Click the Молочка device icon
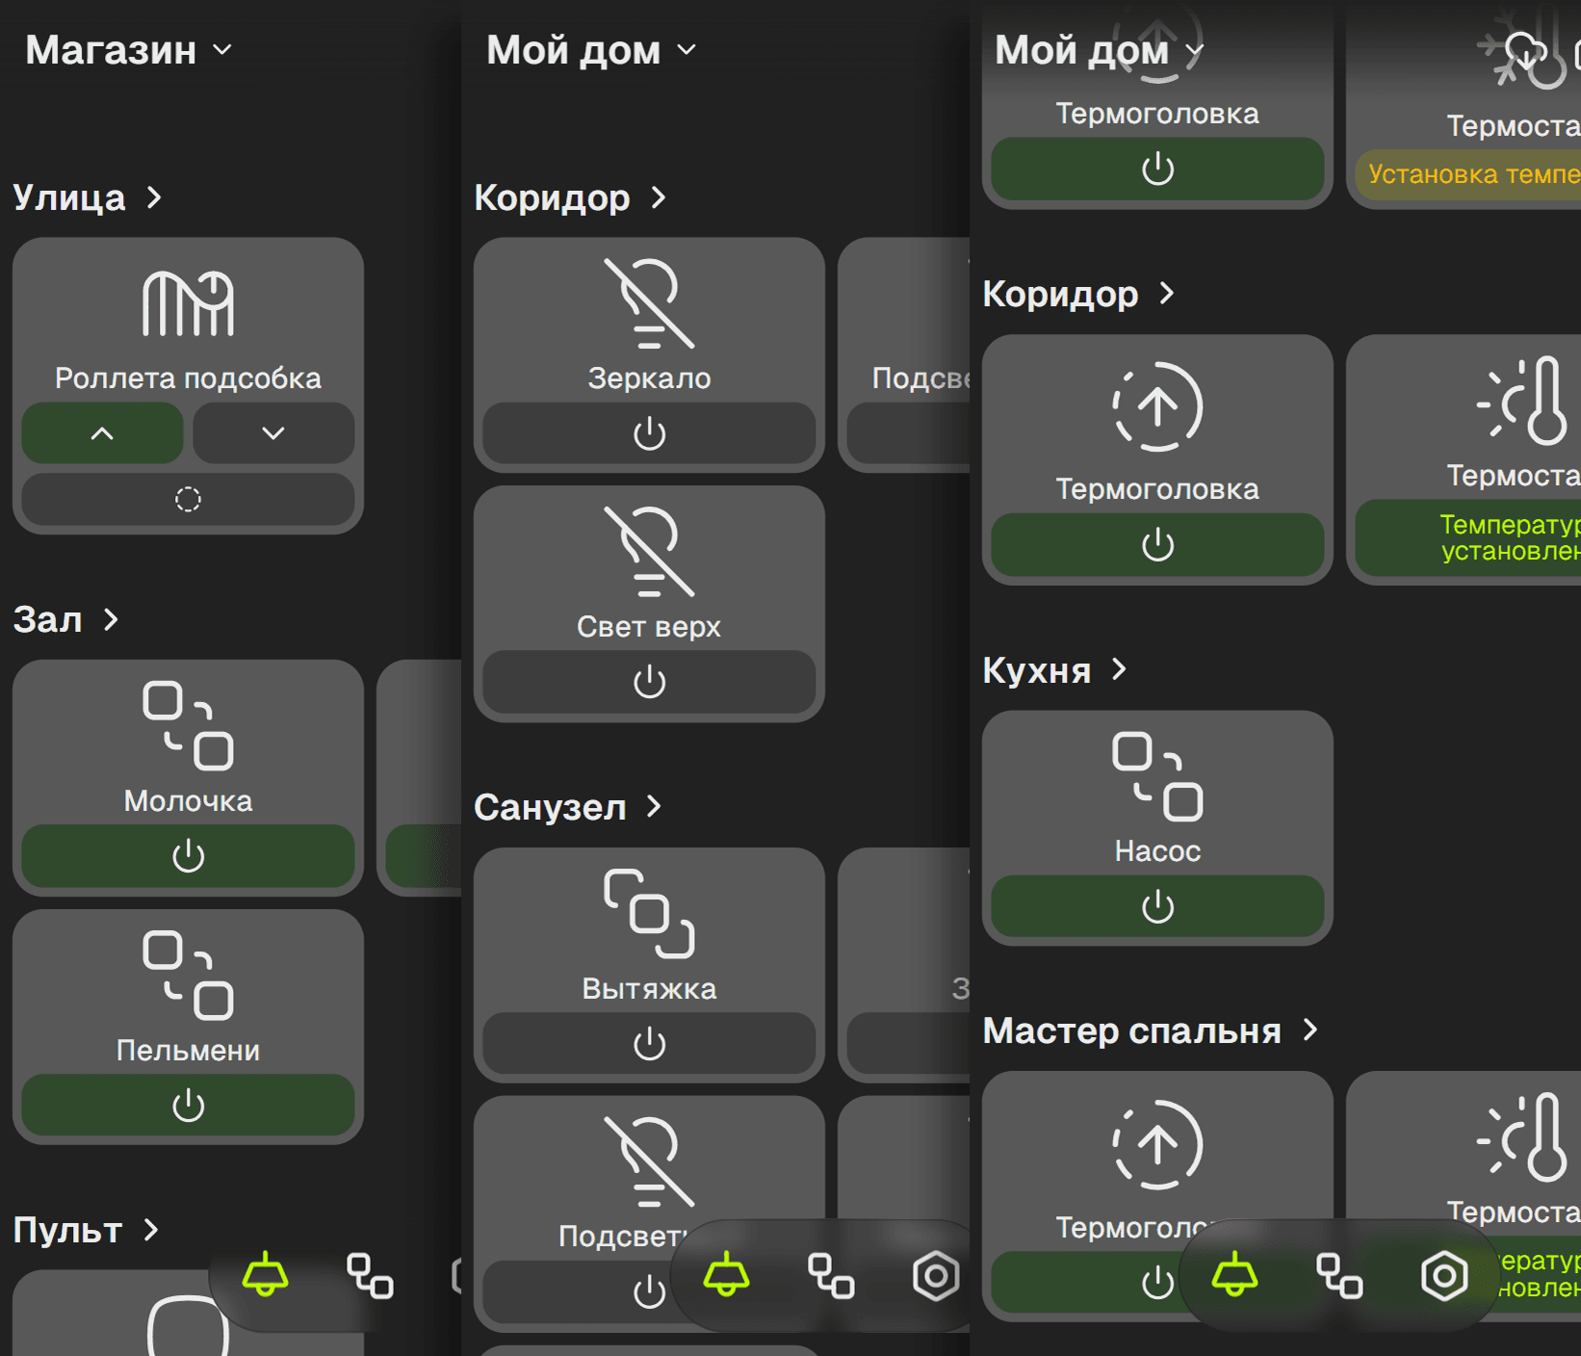 [x=188, y=726]
